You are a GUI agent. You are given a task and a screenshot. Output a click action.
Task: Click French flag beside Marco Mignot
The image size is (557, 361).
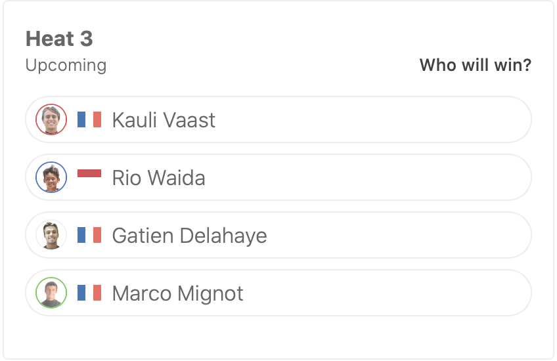89,293
